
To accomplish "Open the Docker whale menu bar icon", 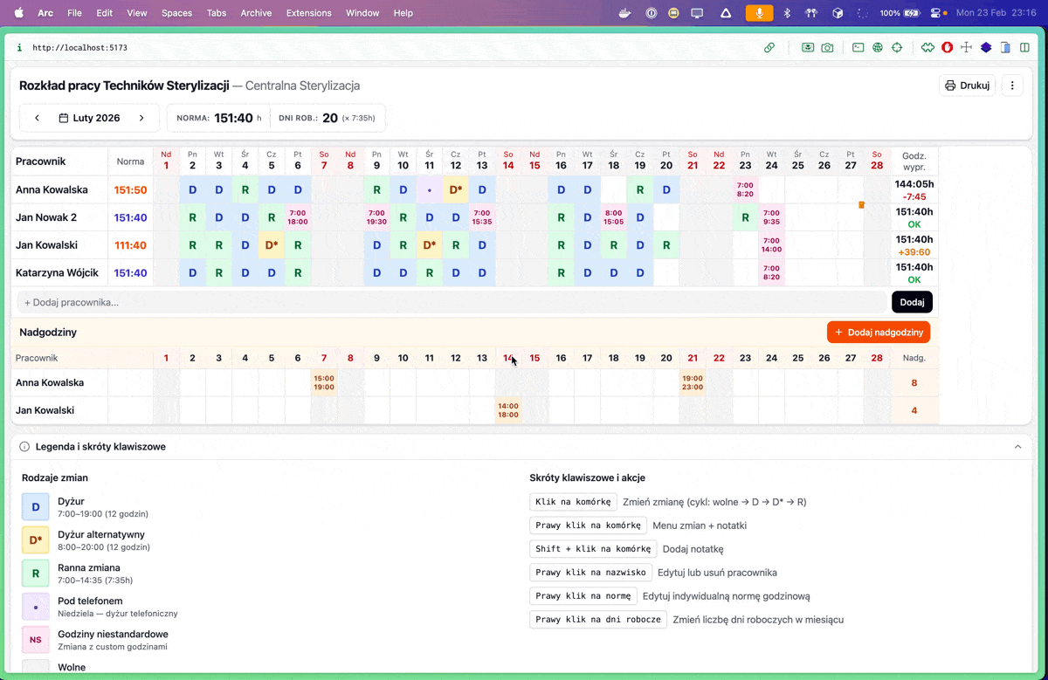I will [624, 13].
